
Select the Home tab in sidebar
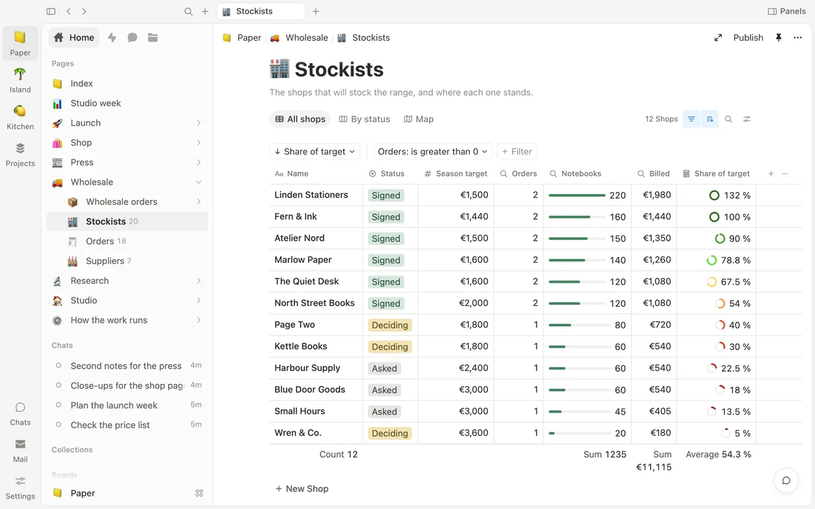click(x=74, y=38)
